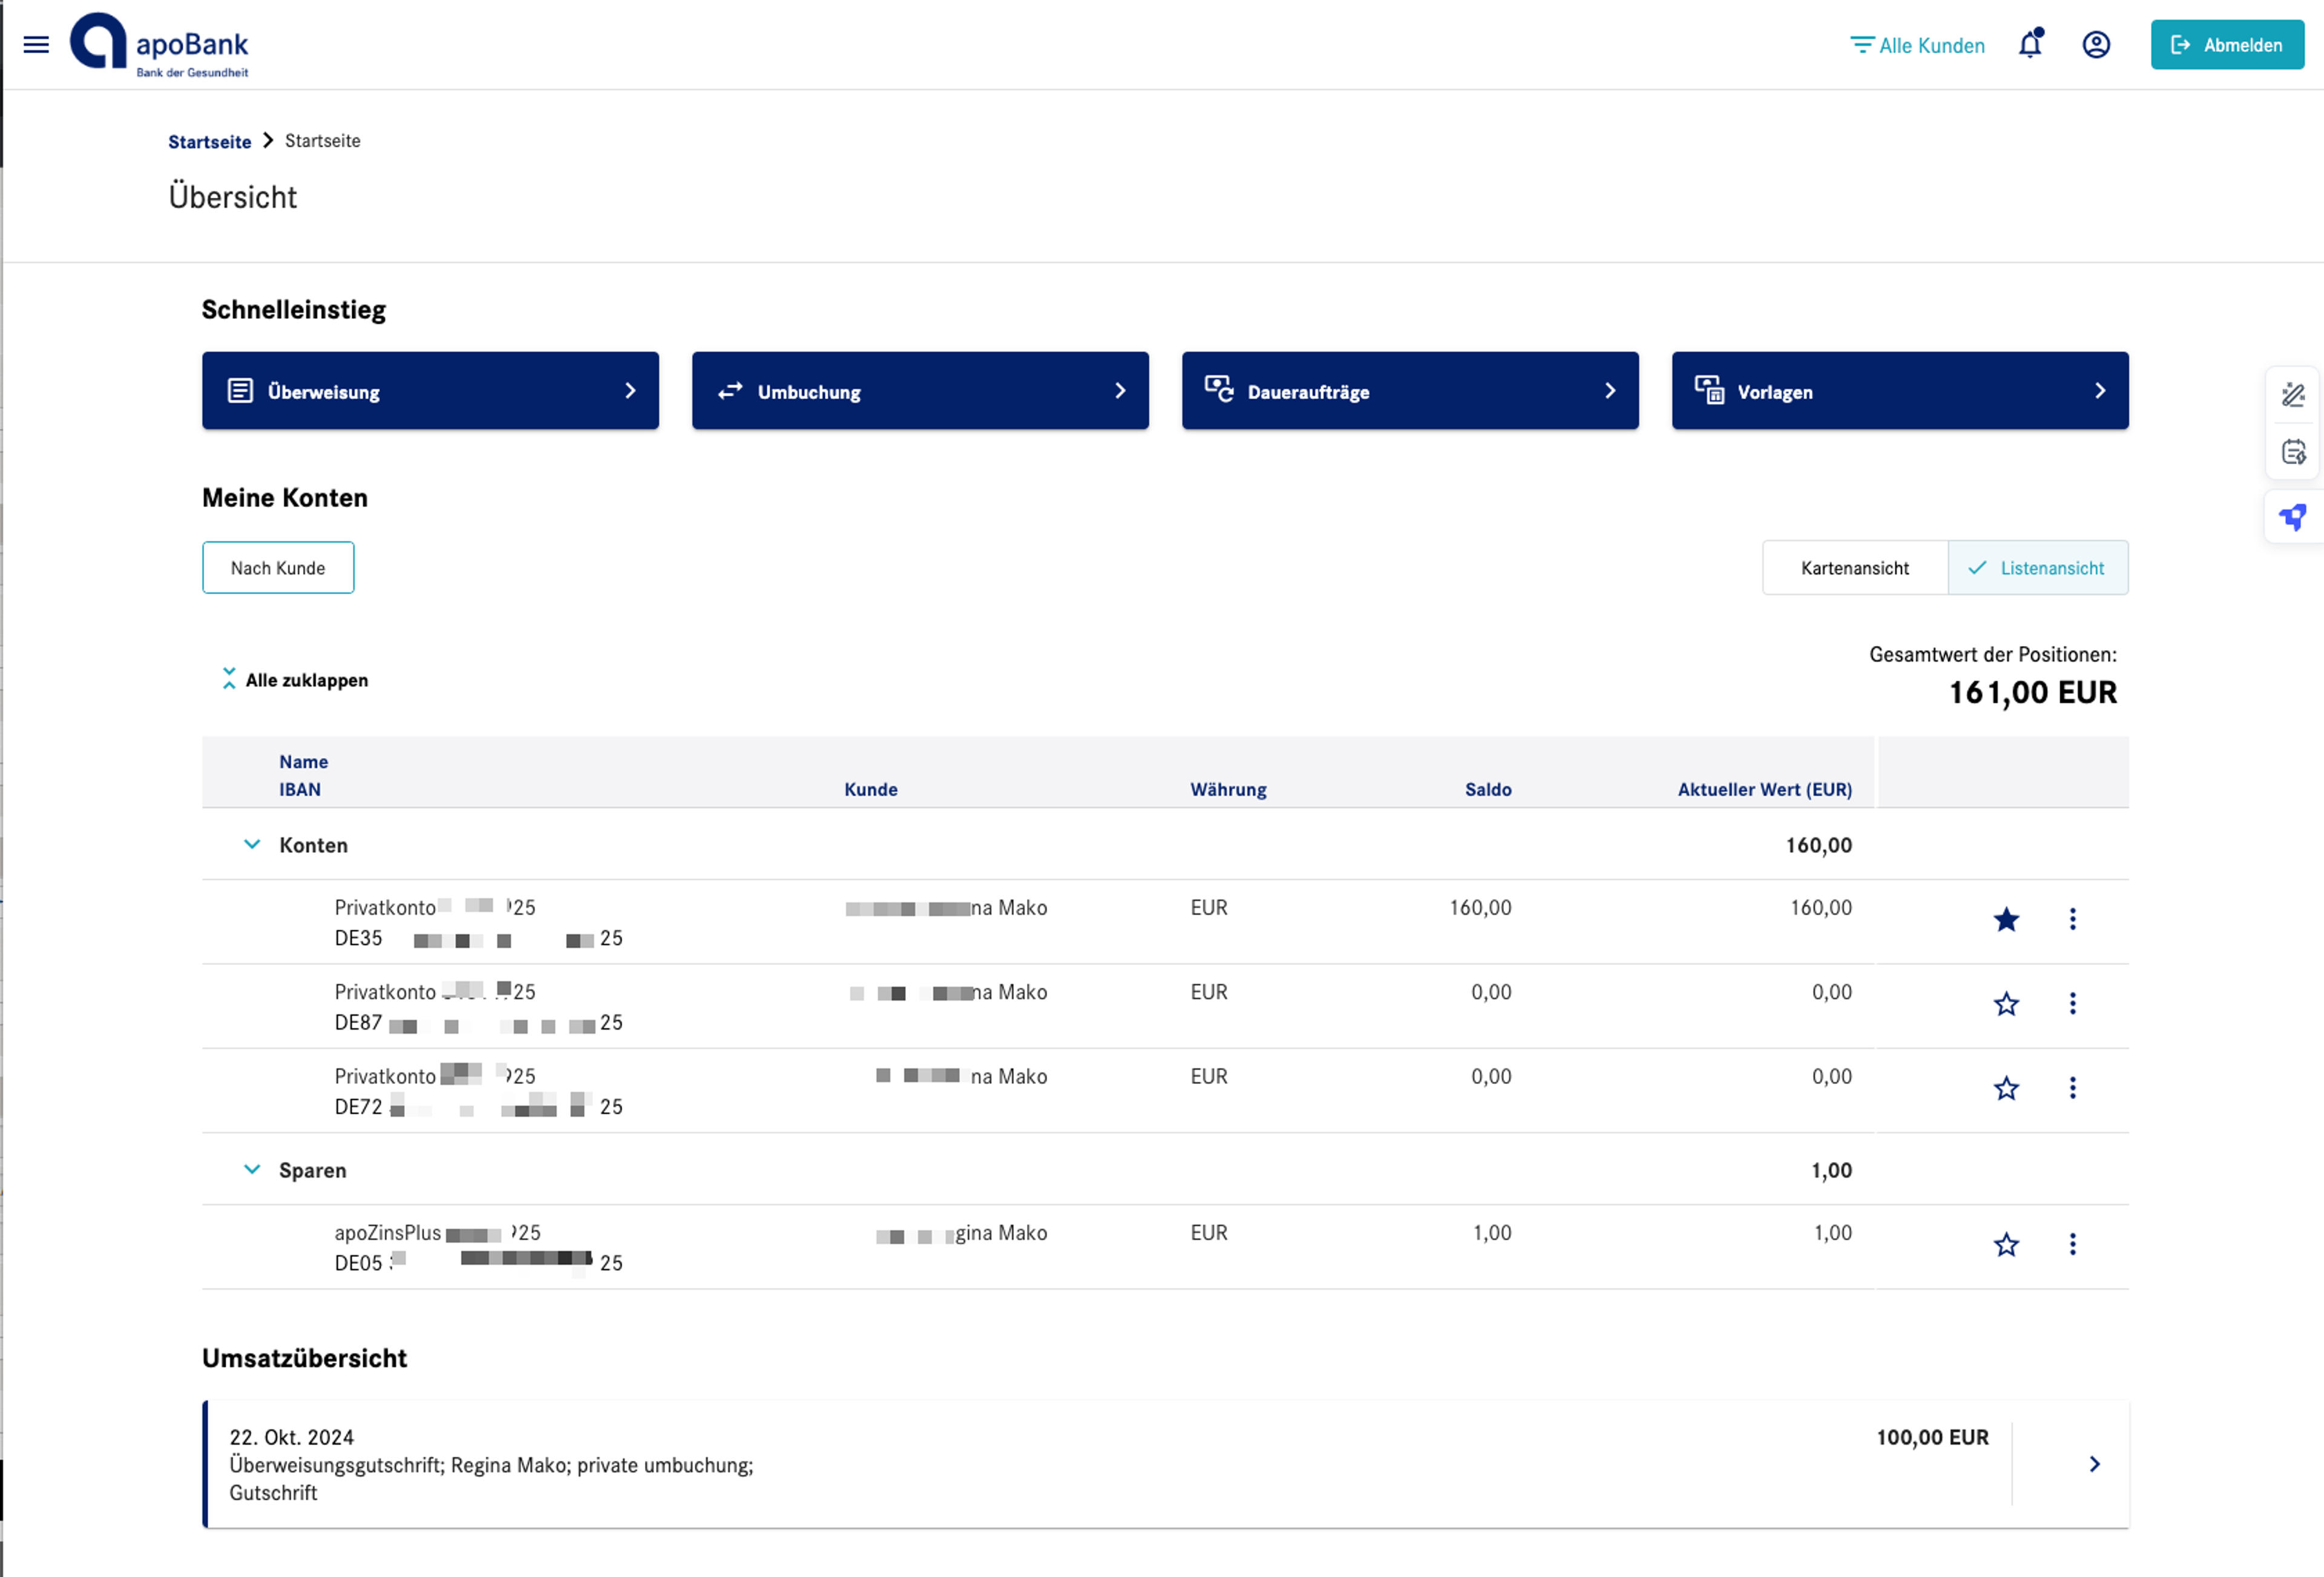Start a new Überweisung
Viewport: 2324px width, 1577px height.
(x=430, y=391)
